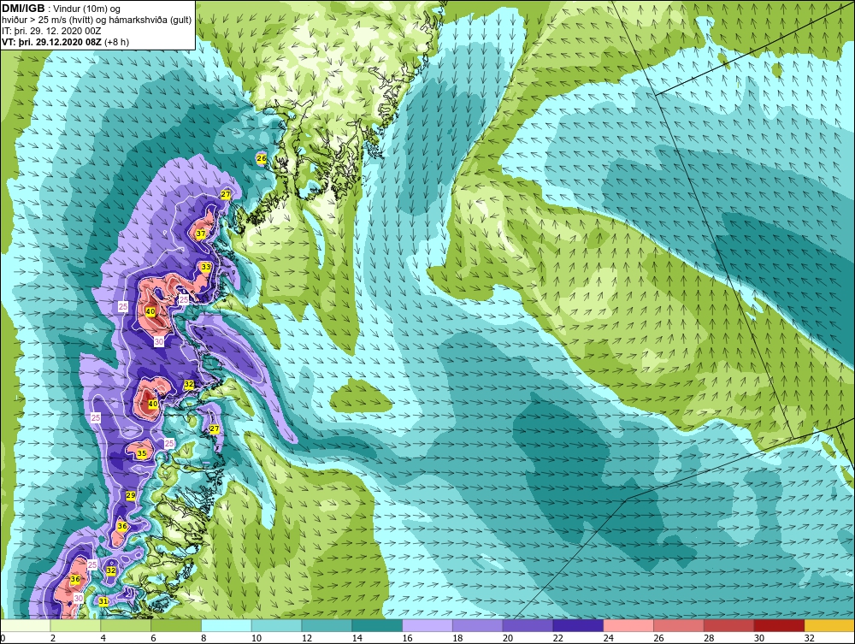The height and width of the screenshot is (644, 855).
Task: Pick the pale yellow 0–2 legend swatch
Action: pos(25,625)
